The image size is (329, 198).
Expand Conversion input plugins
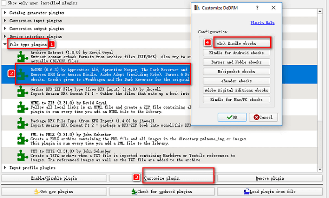(x=5, y=21)
